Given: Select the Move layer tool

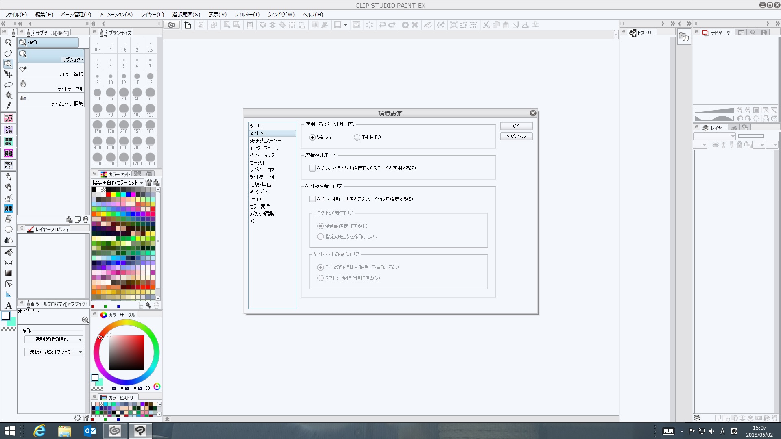Looking at the screenshot, I should tap(8, 74).
